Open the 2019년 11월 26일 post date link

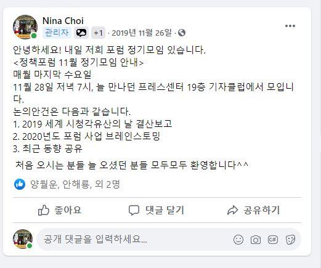click(x=142, y=33)
